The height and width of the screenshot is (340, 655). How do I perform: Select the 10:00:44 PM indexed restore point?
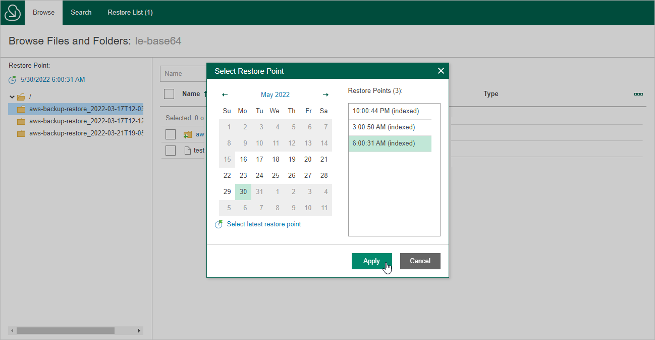(390, 111)
